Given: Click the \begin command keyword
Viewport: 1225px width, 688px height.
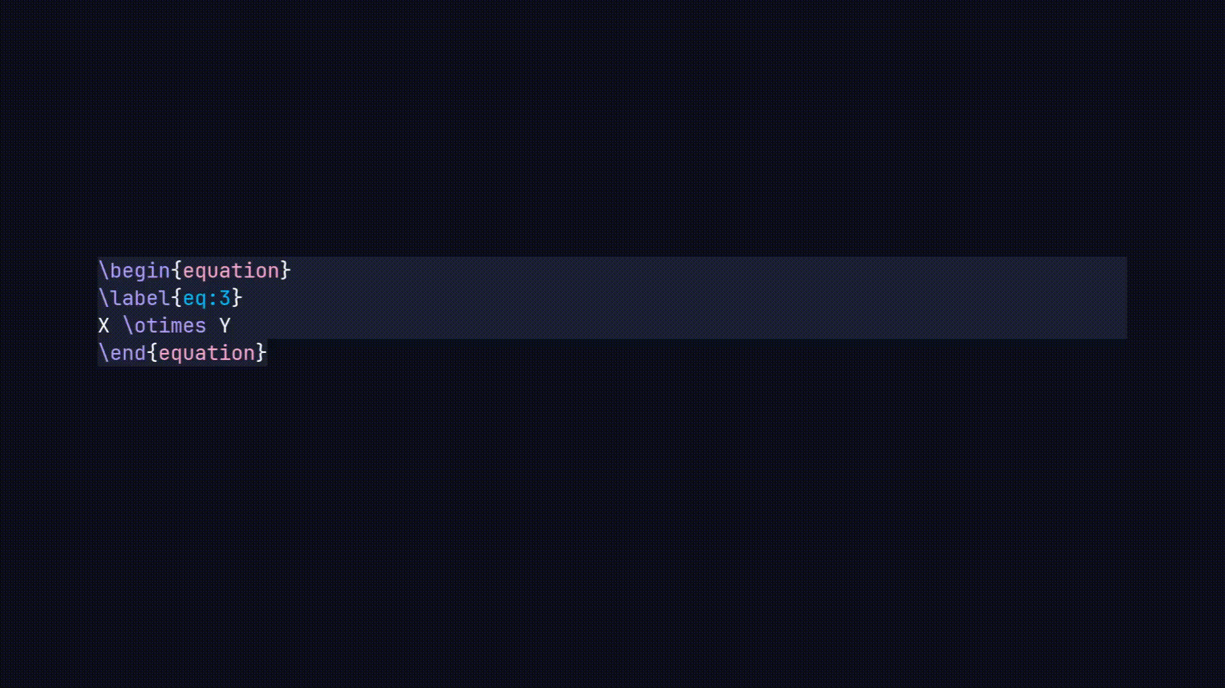Looking at the screenshot, I should pyautogui.click(x=135, y=271).
